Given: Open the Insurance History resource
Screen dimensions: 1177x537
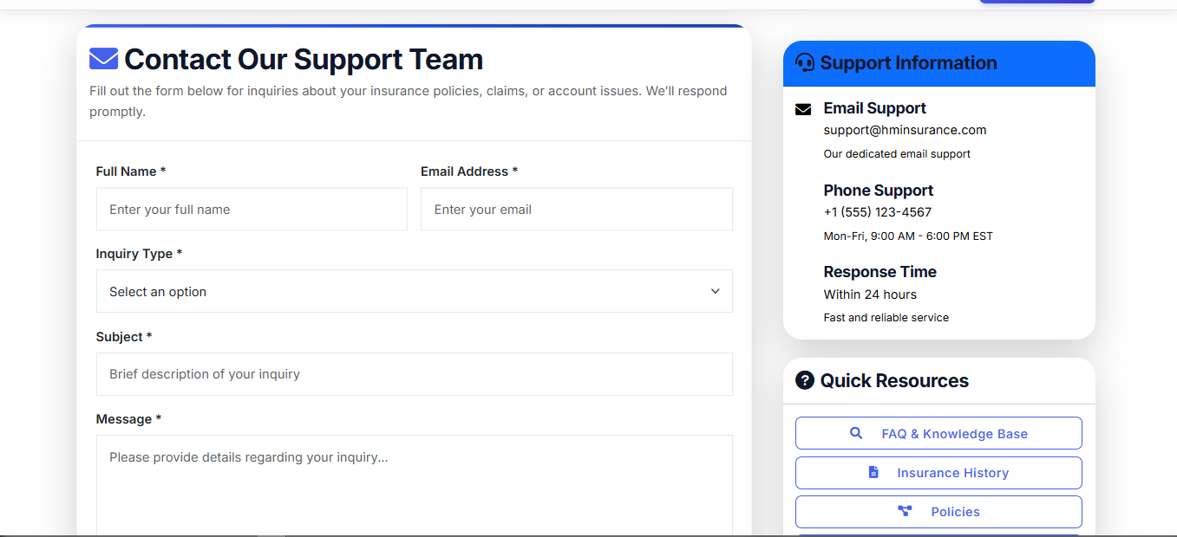Looking at the screenshot, I should 938,473.
